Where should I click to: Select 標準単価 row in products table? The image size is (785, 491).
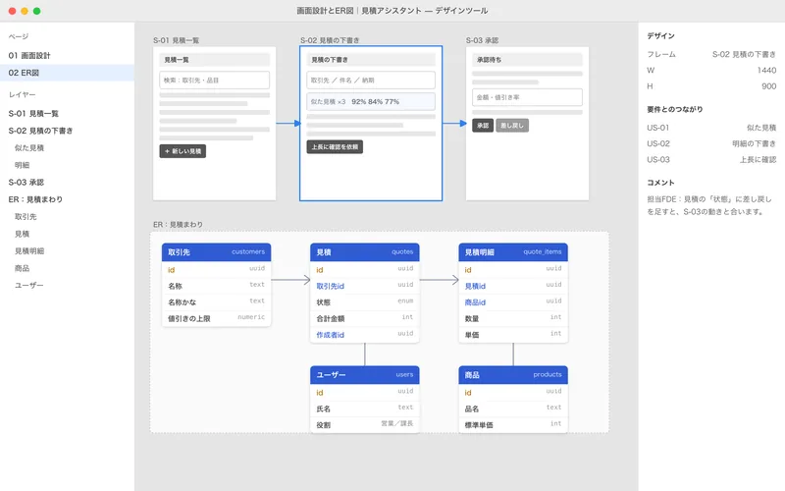pos(513,425)
